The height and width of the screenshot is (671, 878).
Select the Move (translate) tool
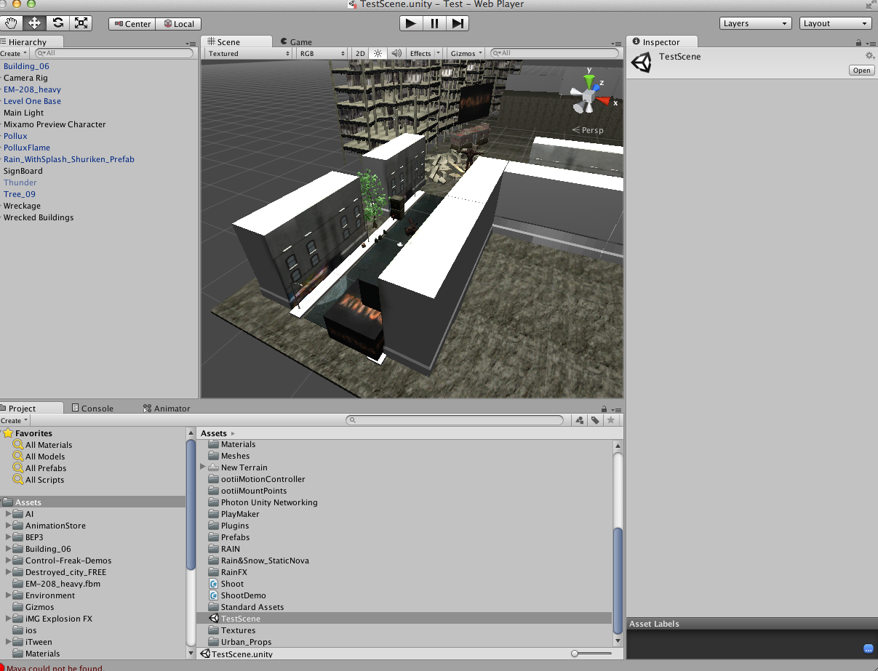[34, 23]
